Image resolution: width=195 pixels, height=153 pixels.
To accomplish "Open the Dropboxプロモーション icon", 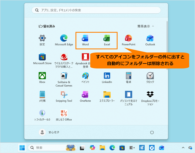I will click(x=150, y=98).
